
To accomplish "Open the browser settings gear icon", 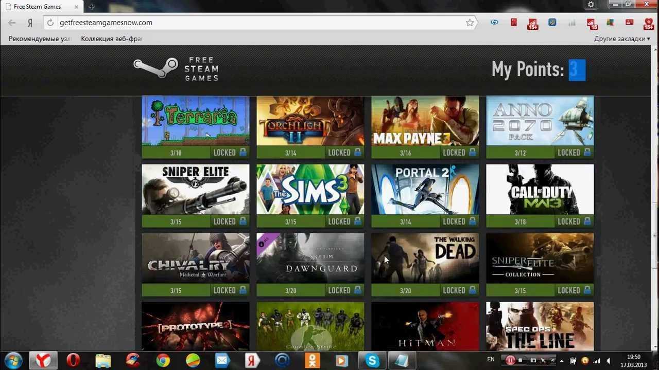I will coord(591,5).
